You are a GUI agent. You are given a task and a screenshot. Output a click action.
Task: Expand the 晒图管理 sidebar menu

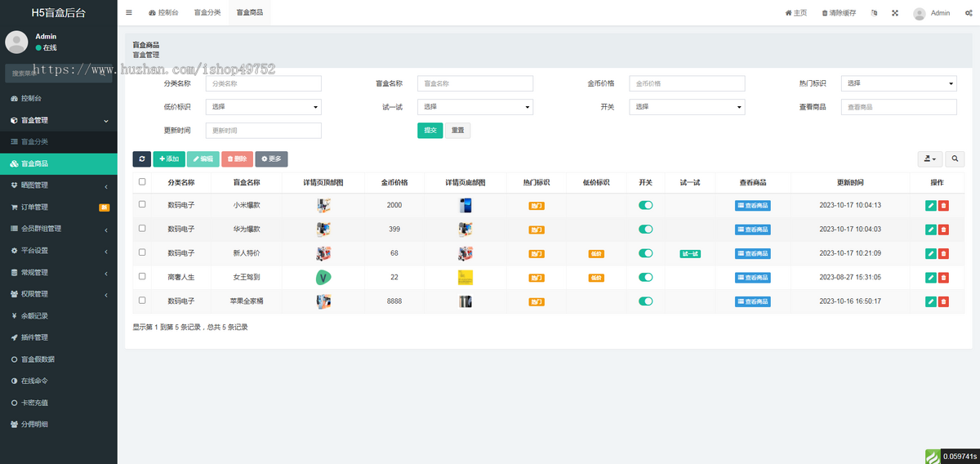tap(59, 185)
